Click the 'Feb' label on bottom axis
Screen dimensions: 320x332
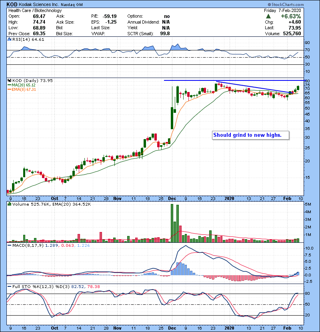click(287, 328)
